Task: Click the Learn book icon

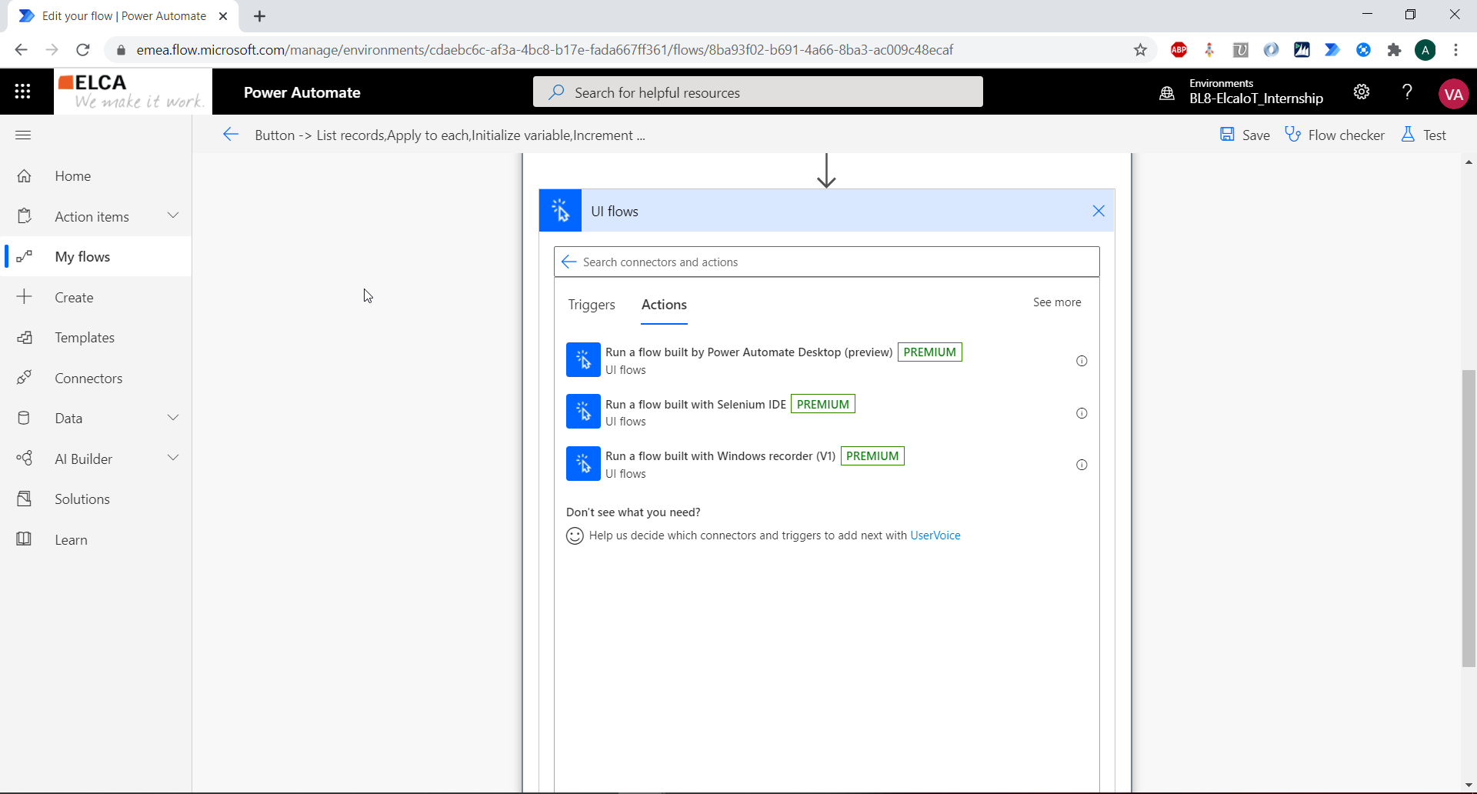Action: (x=25, y=539)
